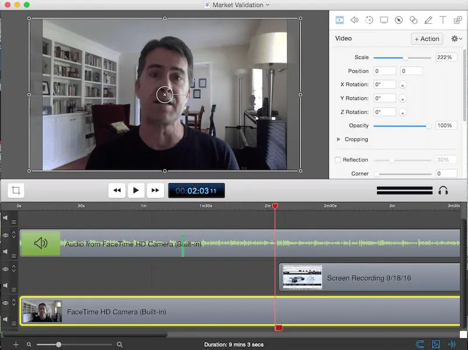The width and height of the screenshot is (468, 350).
Task: Click the + Action button
Action: [x=427, y=38]
